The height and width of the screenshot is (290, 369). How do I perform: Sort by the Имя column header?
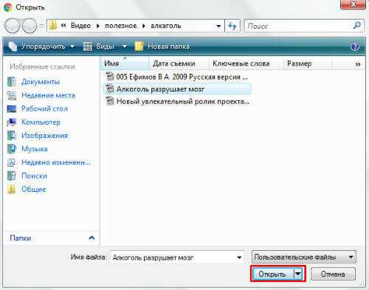pyautogui.click(x=125, y=63)
